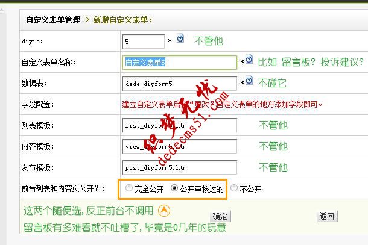Edit the 自定义表单名称 input field
This screenshot has height=245, width=368.
coord(180,63)
